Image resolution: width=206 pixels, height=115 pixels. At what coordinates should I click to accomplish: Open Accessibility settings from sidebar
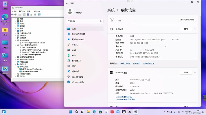[75, 71]
